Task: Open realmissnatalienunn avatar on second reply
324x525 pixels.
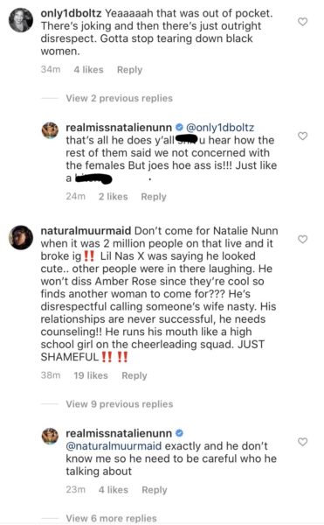Action: (50, 436)
